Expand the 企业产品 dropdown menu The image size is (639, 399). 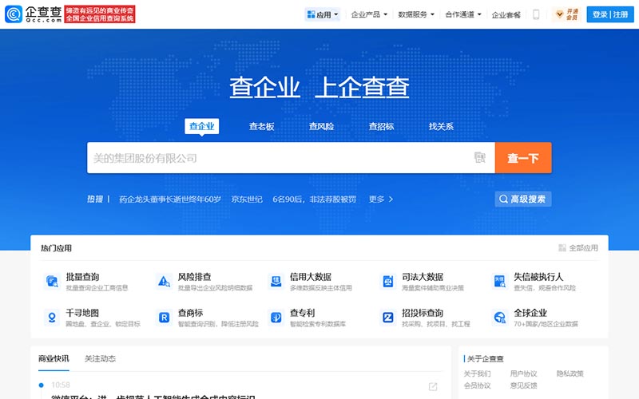click(x=369, y=14)
